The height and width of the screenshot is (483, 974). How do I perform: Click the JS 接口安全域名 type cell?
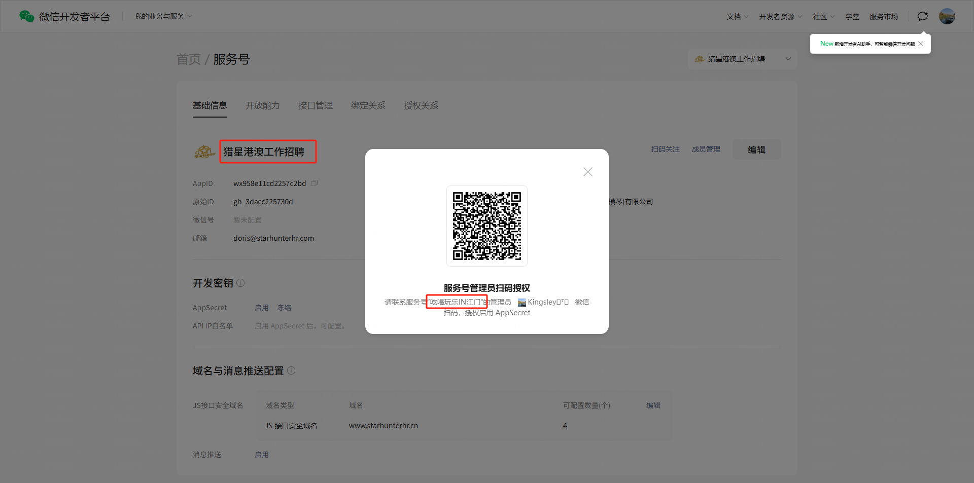click(292, 426)
